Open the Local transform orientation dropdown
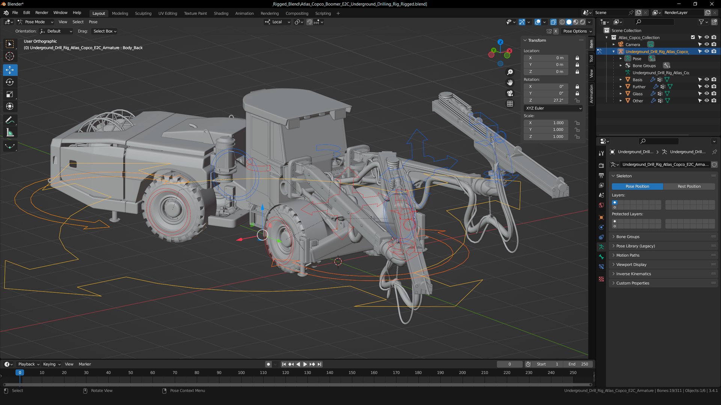The width and height of the screenshot is (721, 405). click(x=277, y=22)
